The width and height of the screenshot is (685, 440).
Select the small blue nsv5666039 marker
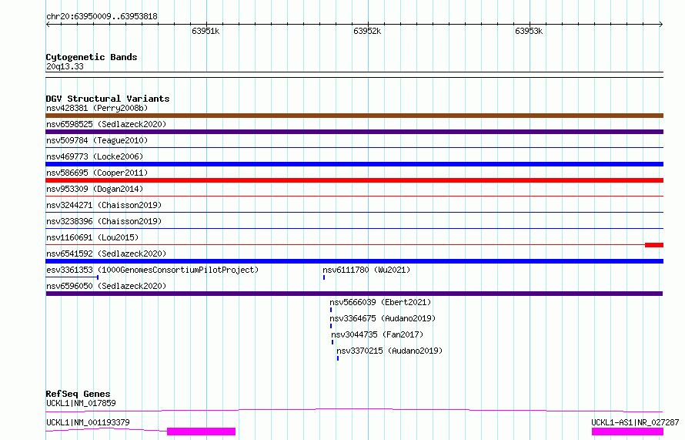tap(331, 310)
